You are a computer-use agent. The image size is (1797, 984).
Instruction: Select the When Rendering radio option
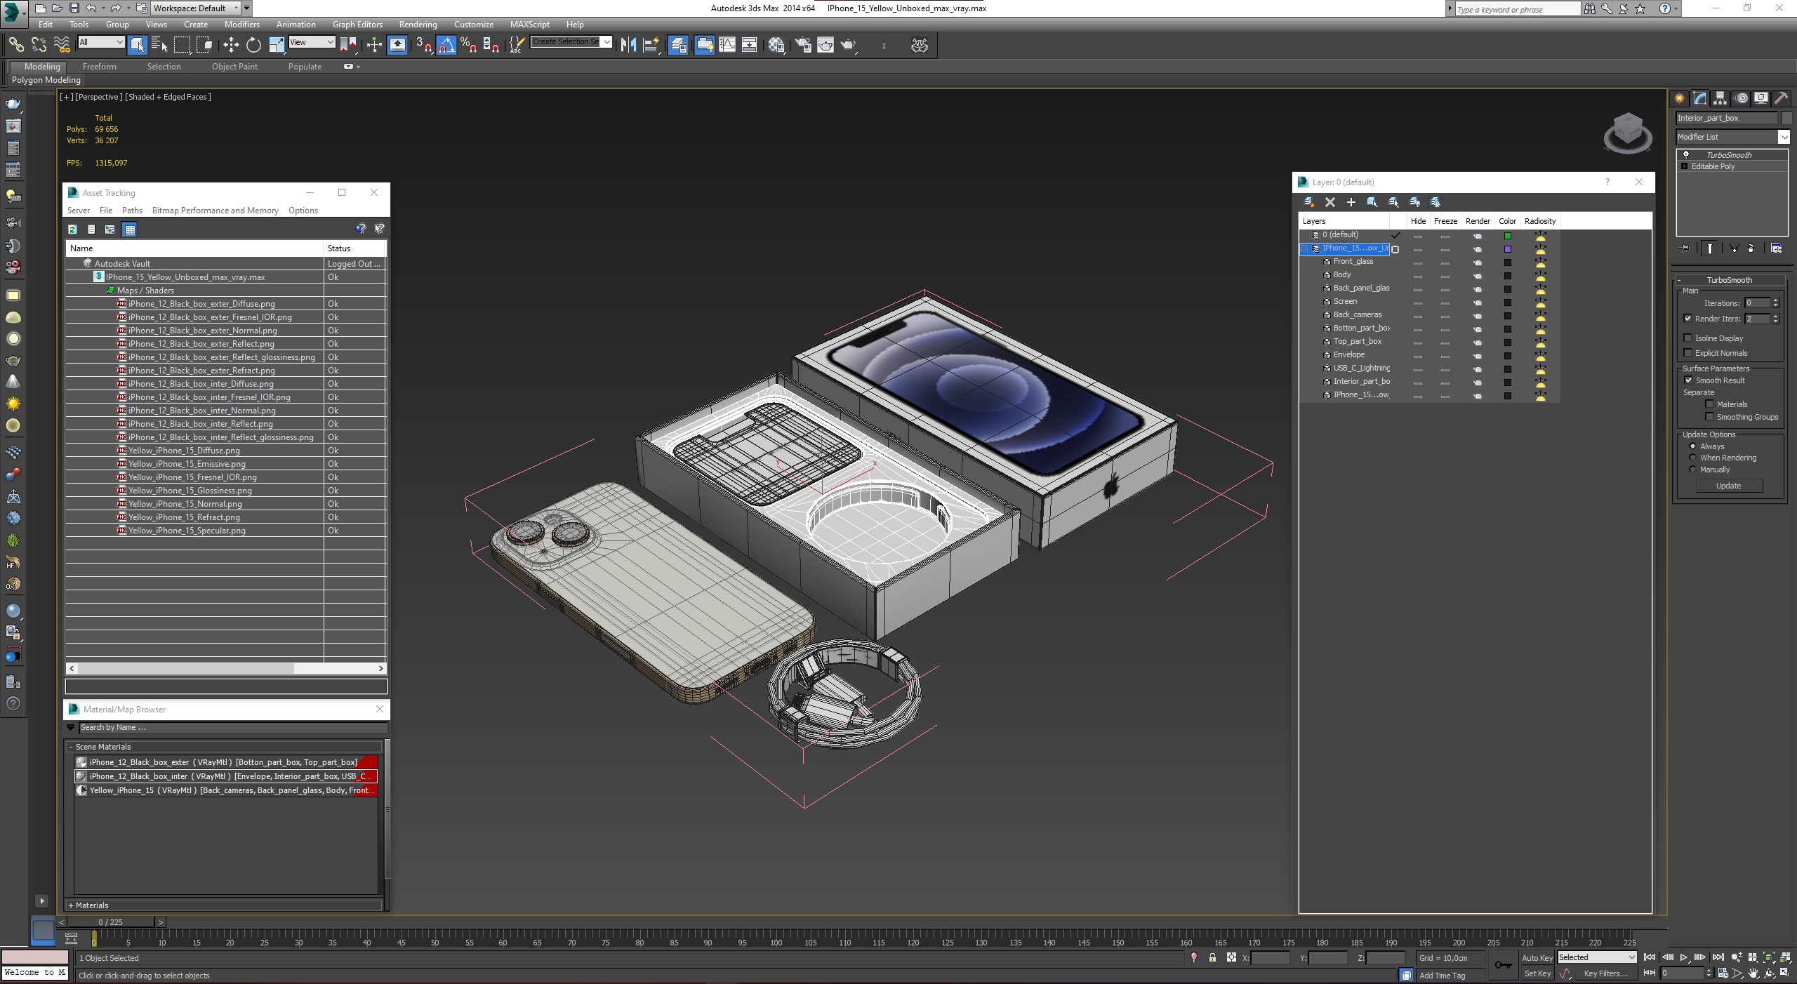(x=1692, y=458)
